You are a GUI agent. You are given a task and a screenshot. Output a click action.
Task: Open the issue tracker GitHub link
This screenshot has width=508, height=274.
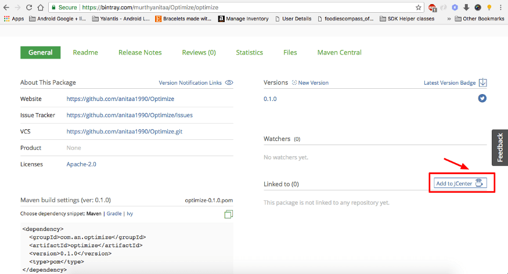(129, 115)
